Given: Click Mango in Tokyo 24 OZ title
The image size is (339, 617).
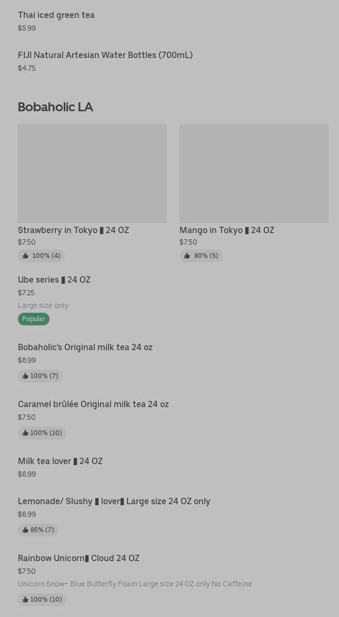Looking at the screenshot, I should coord(227,230).
